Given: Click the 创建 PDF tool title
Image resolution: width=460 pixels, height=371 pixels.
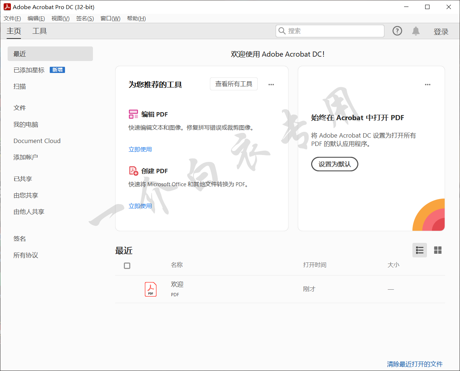Looking at the screenshot, I should 155,171.
